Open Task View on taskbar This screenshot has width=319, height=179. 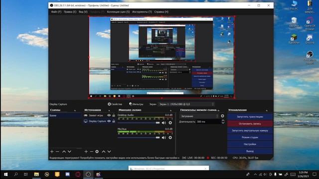point(26,175)
